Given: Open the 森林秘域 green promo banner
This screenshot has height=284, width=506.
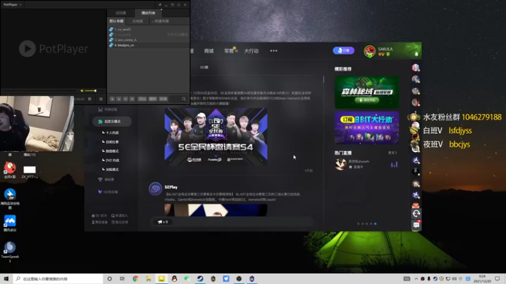Looking at the screenshot, I should (367, 92).
